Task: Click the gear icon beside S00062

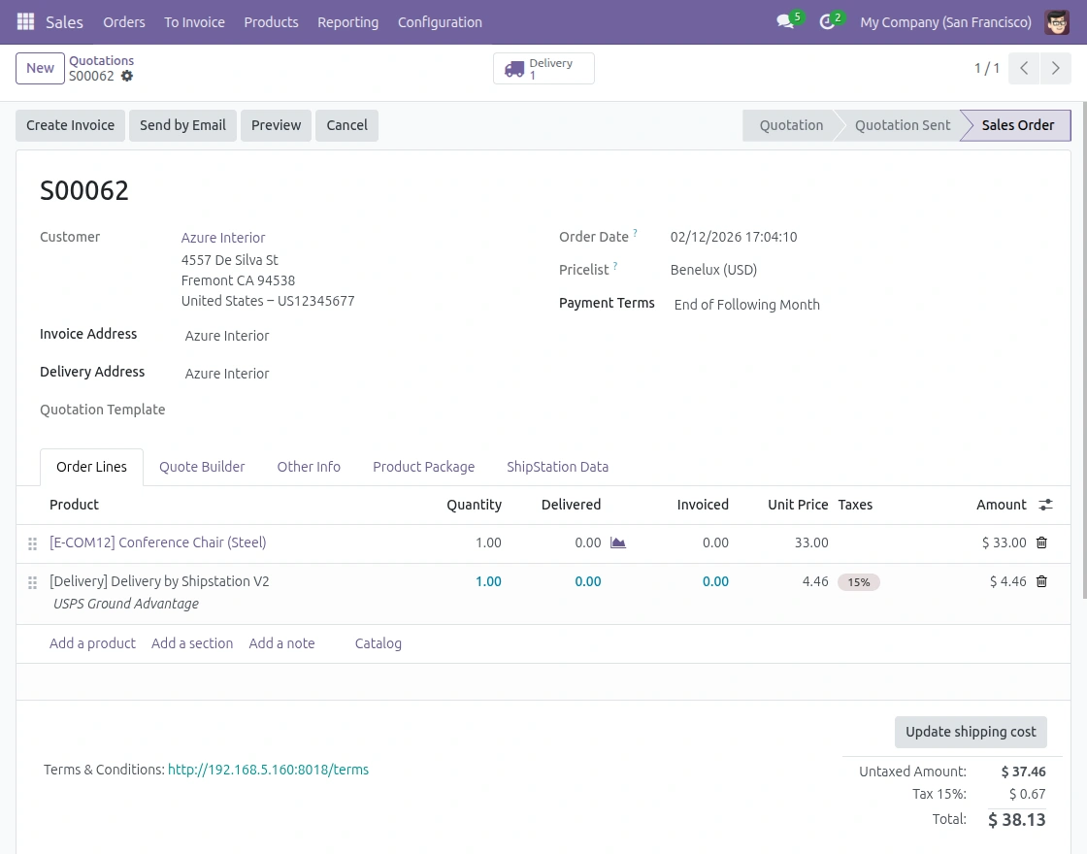Action: point(126,76)
